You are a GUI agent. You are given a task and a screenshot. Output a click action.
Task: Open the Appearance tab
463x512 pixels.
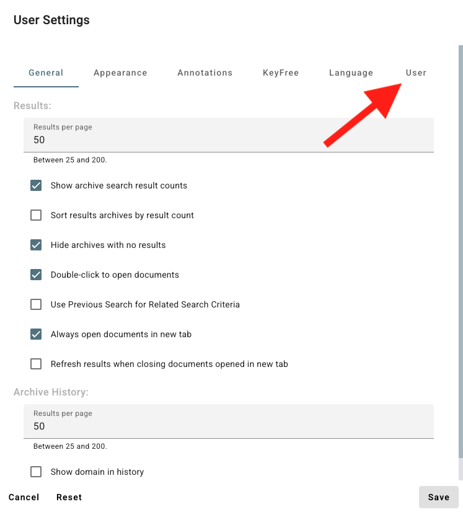(120, 73)
